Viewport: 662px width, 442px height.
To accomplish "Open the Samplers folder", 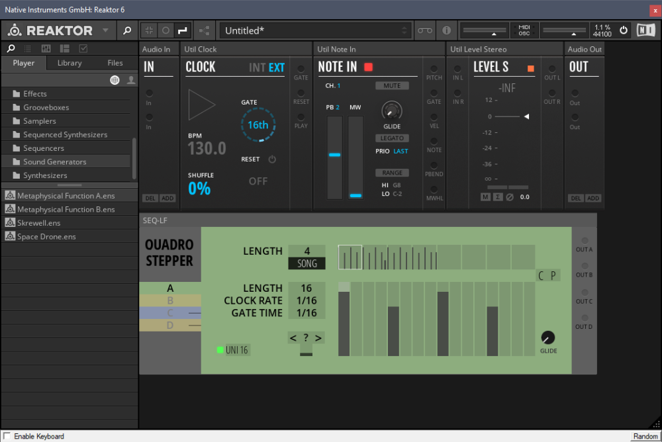I will [66, 120].
